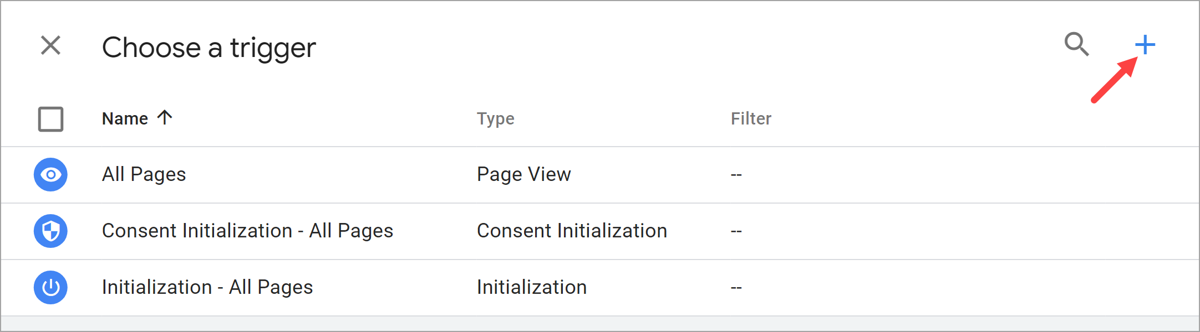The height and width of the screenshot is (332, 1200).
Task: Click the Page View type cell
Action: 523,175
